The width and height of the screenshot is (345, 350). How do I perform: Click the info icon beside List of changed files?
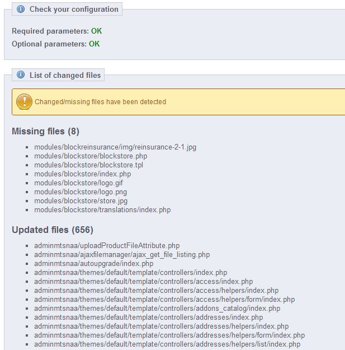click(x=21, y=75)
